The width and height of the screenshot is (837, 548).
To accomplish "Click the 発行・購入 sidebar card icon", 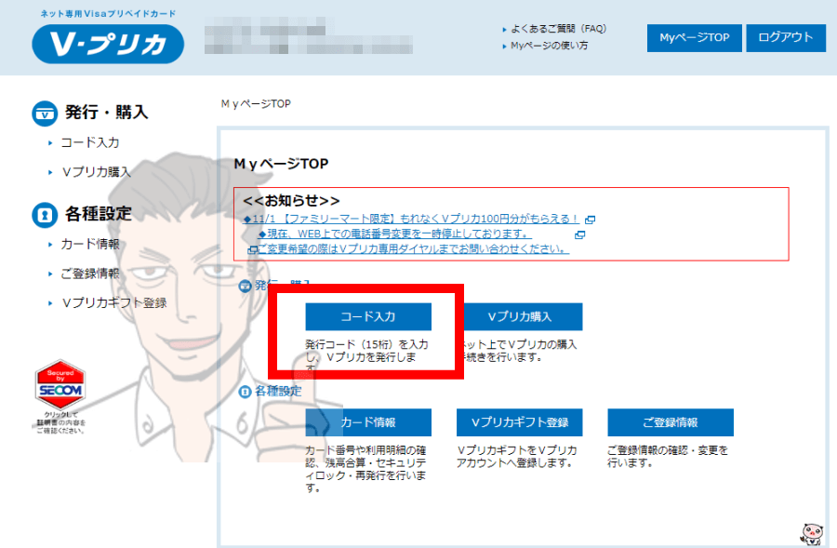I will coord(45,114).
